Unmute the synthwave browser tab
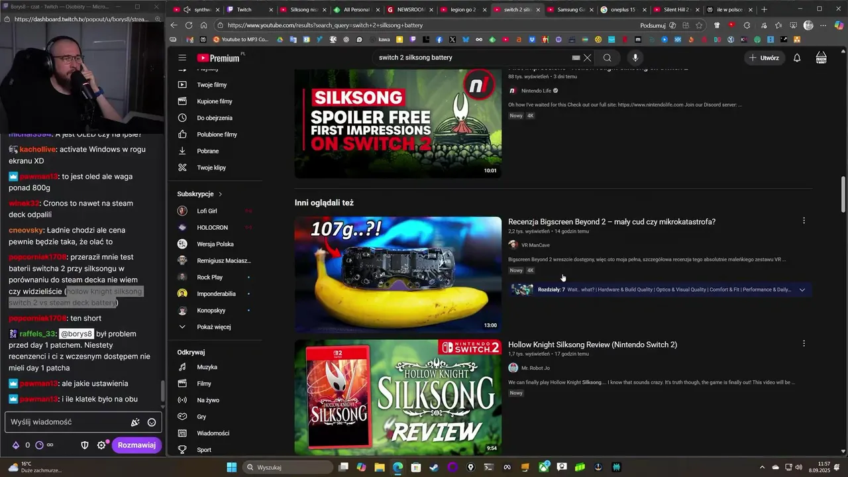The image size is (848, 477). (x=187, y=10)
